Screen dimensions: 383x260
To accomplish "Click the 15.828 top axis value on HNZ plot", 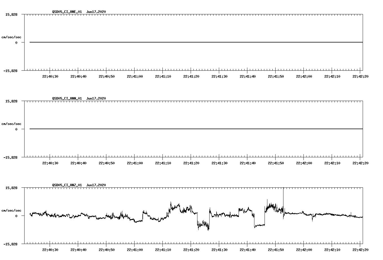I will pyautogui.click(x=11, y=188).
